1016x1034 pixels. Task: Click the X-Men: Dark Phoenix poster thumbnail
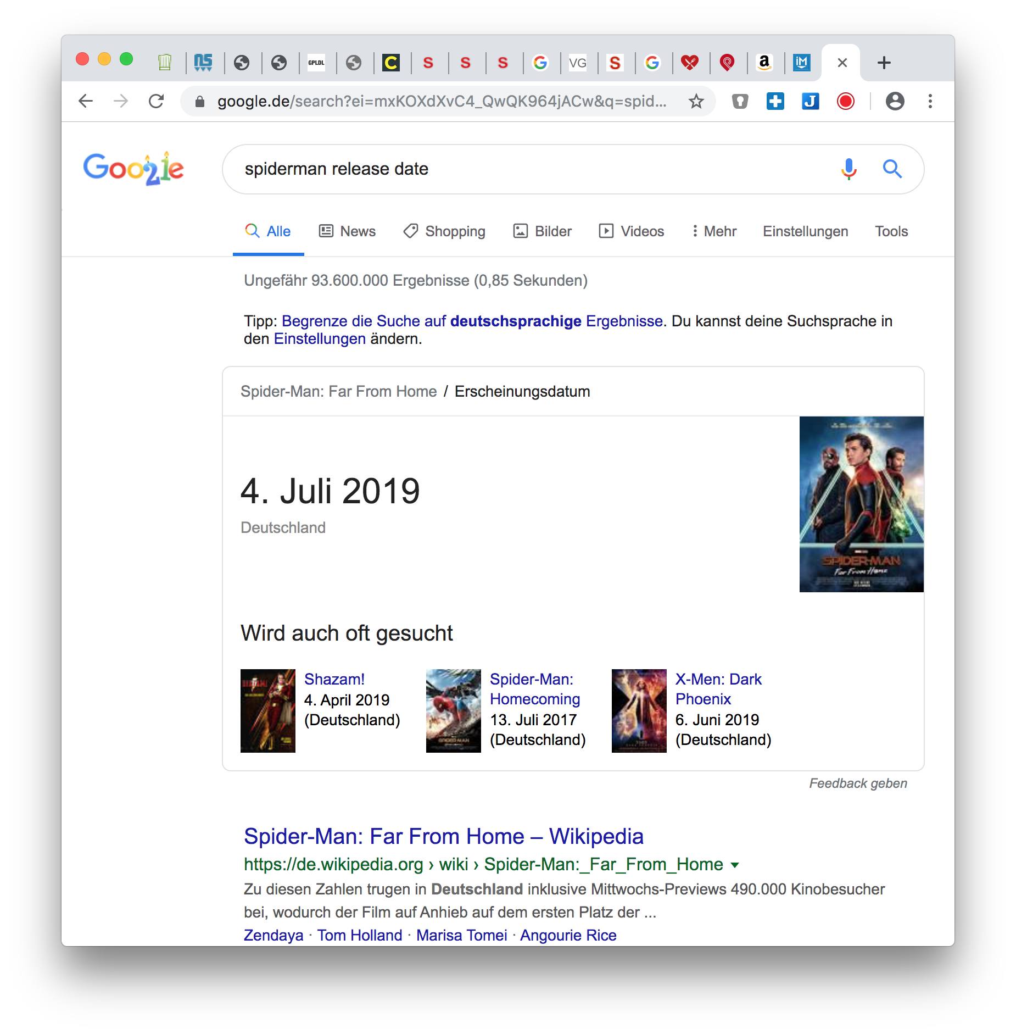tap(639, 711)
